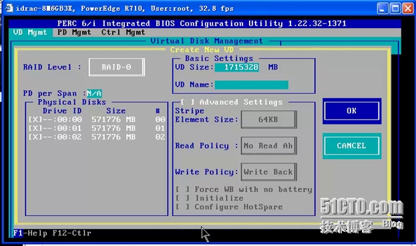416x246 pixels.
Task: Close the iDRAC console window
Action: click(408, 8)
